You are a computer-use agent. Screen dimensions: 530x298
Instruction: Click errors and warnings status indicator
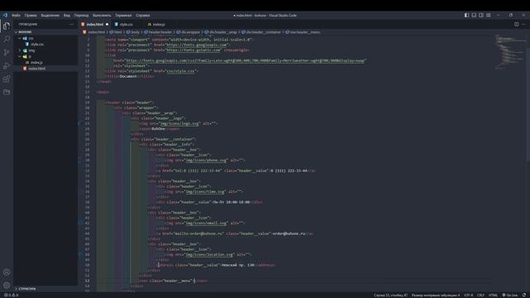pyautogui.click(x=12, y=295)
